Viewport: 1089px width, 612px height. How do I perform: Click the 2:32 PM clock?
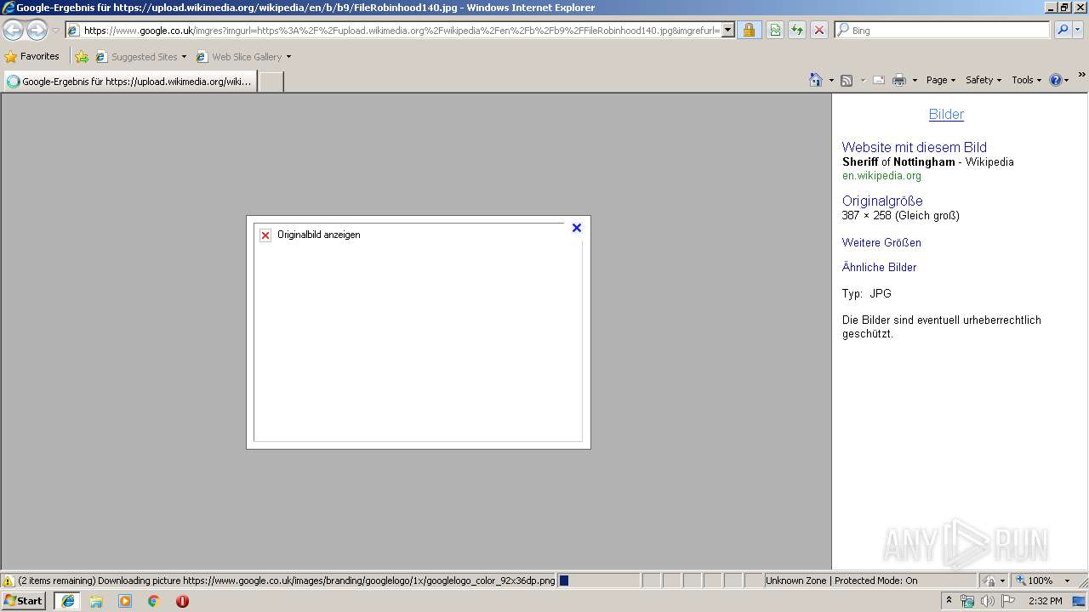point(1045,601)
